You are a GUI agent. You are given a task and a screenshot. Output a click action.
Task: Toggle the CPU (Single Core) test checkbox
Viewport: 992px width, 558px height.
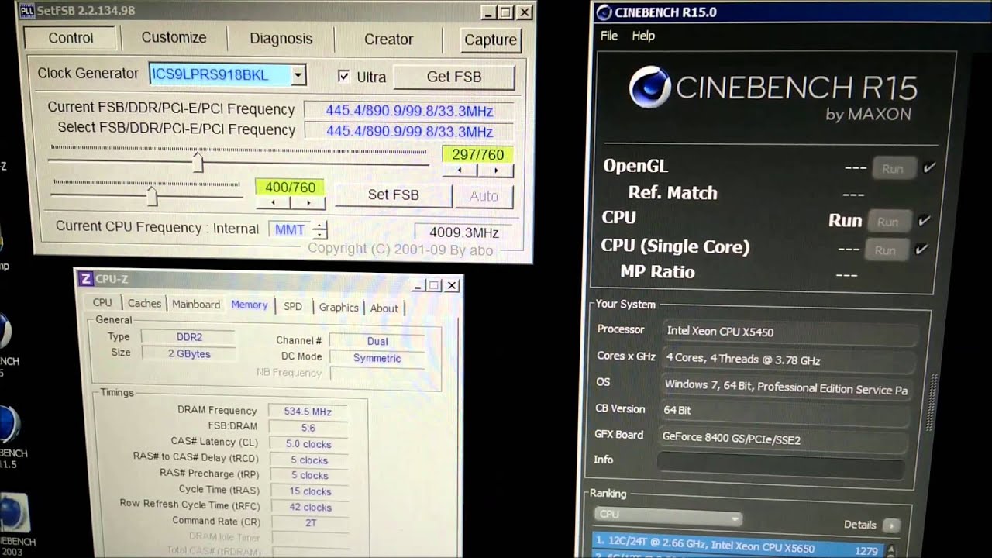(x=921, y=250)
